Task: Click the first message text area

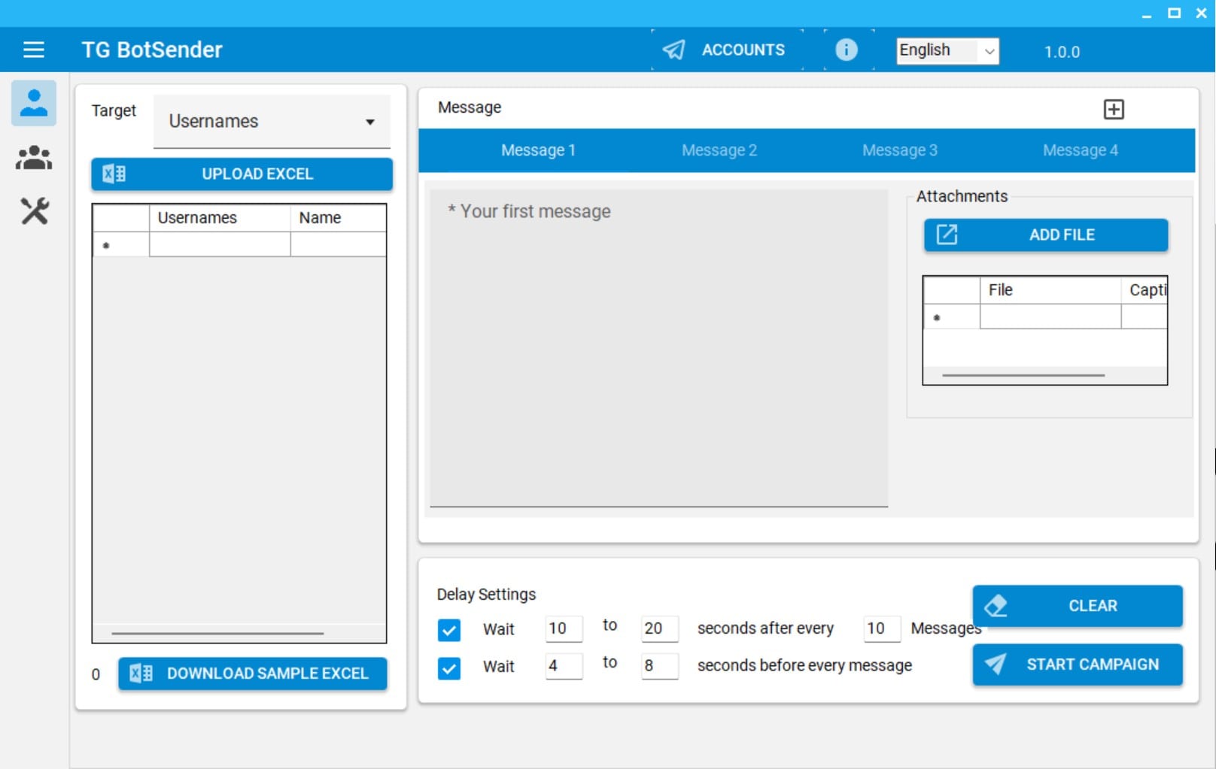Action: click(658, 347)
